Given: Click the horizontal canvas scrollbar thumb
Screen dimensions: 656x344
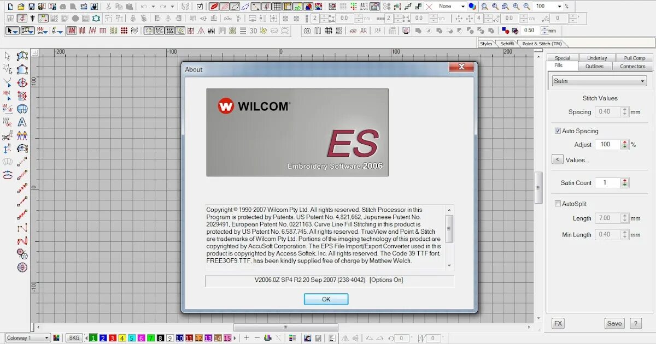Looking at the screenshot, I should coord(285,327).
